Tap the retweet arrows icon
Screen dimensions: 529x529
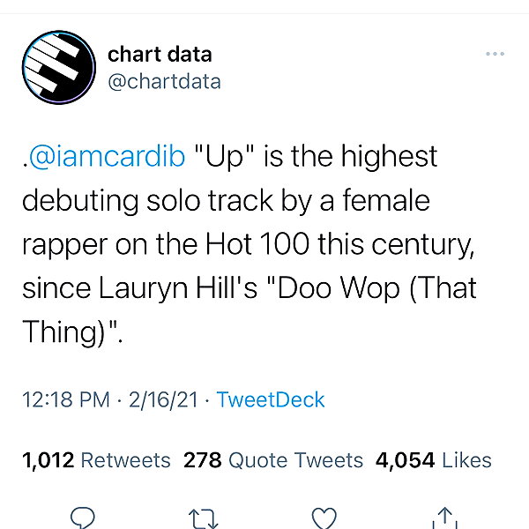tap(203, 519)
